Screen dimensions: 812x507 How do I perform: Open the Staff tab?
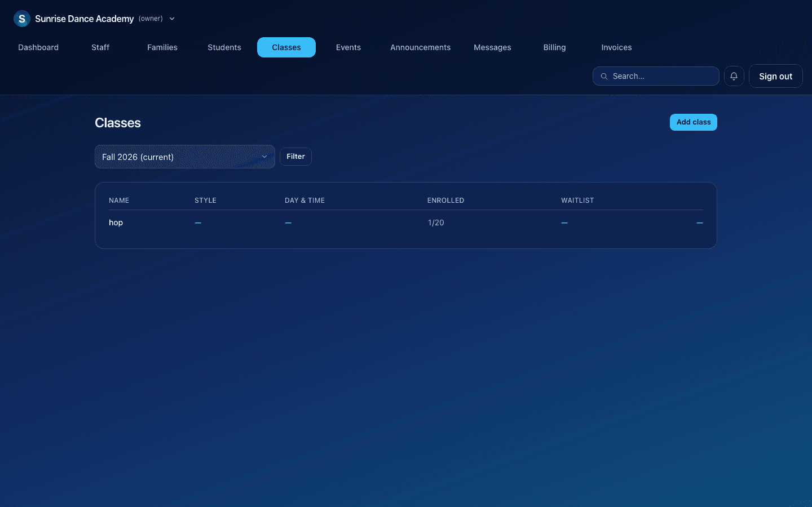pos(100,47)
